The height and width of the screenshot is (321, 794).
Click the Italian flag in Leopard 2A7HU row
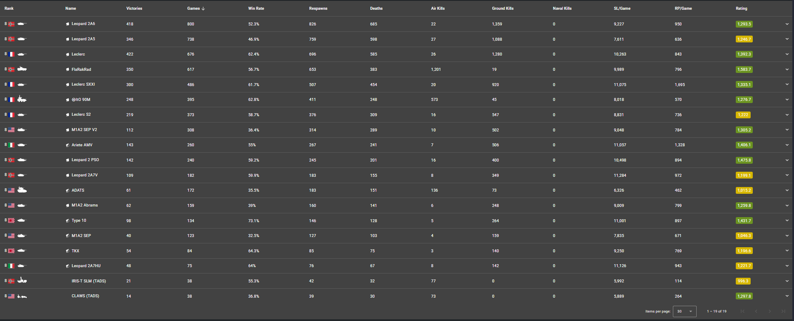point(11,266)
